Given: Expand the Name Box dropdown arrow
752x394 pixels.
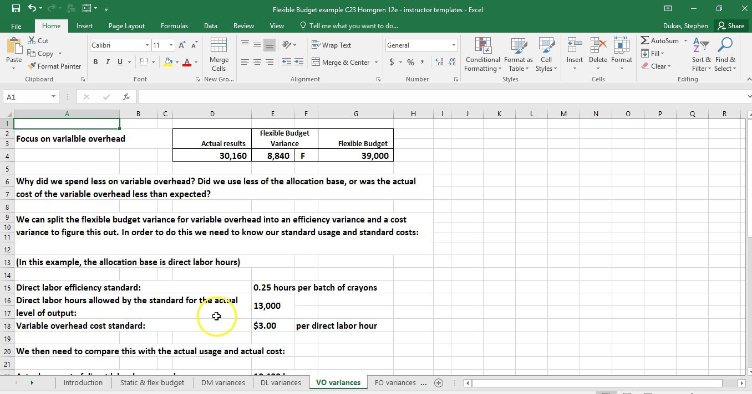Looking at the screenshot, I should [x=53, y=97].
